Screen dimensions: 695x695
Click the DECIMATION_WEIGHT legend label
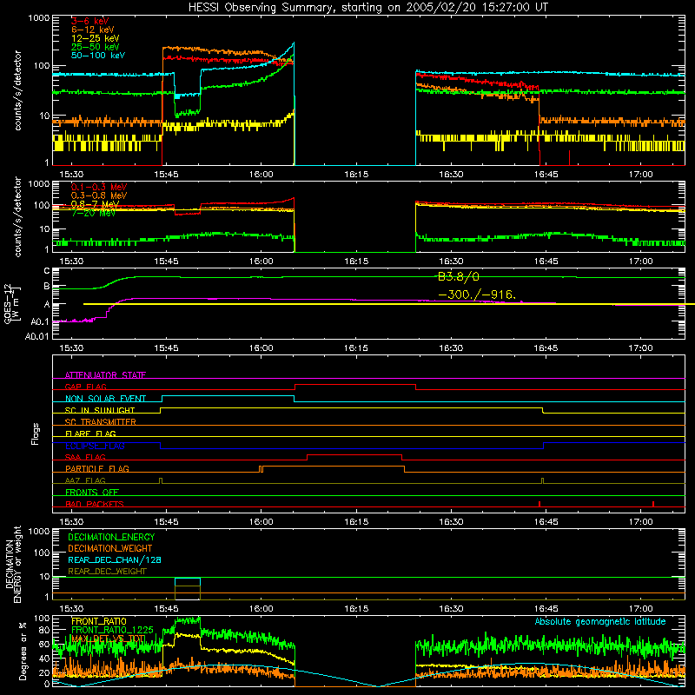pyautogui.click(x=110, y=548)
